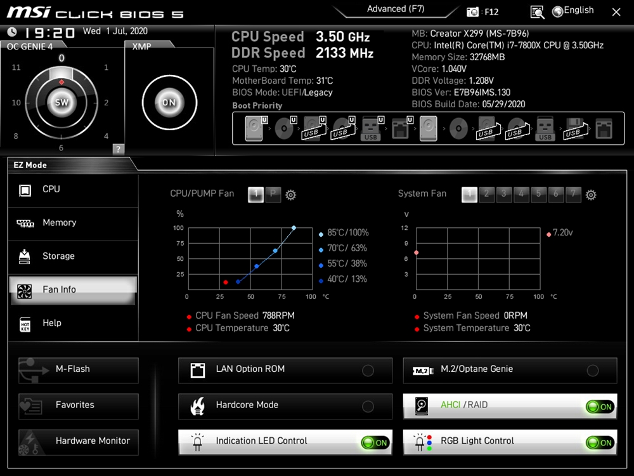Open the Memory section
The image size is (634, 476).
pos(73,223)
